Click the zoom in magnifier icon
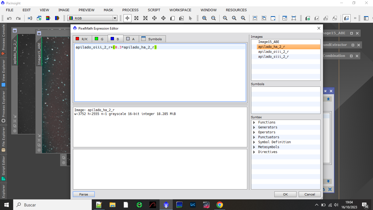 (x=204, y=18)
